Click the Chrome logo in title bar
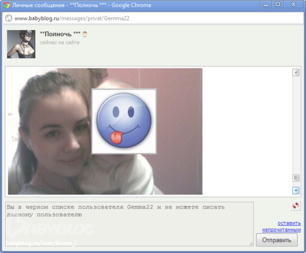306x253 pixels. [x=7, y=5]
